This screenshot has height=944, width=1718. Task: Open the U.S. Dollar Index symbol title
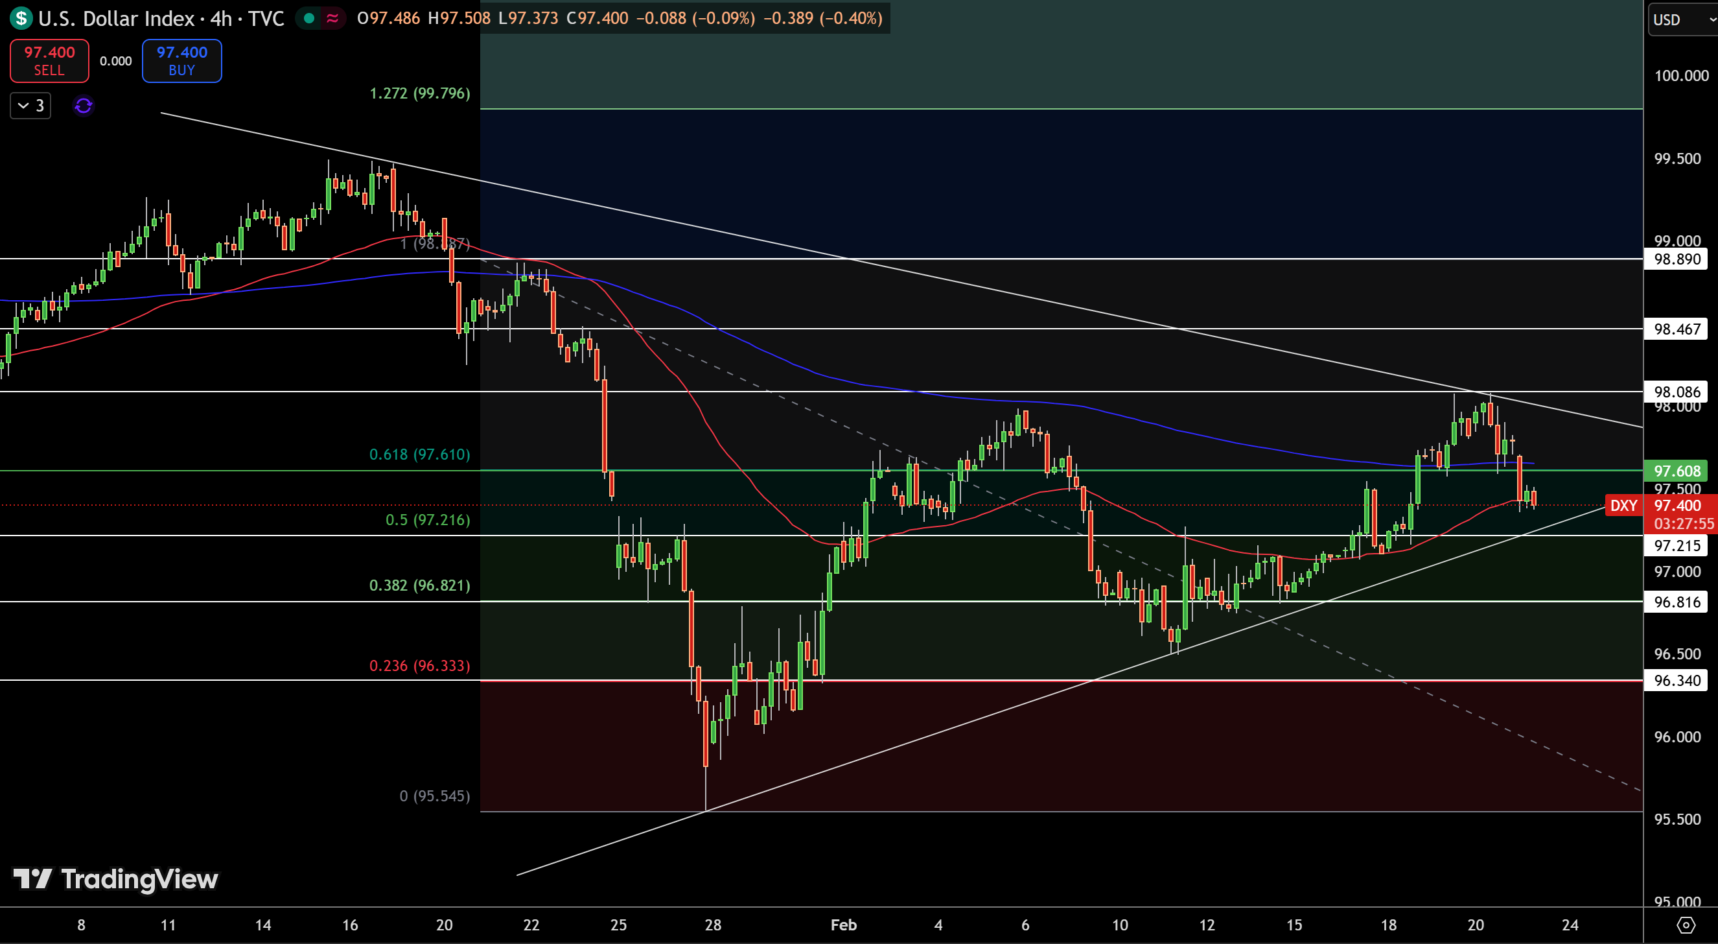tap(161, 18)
